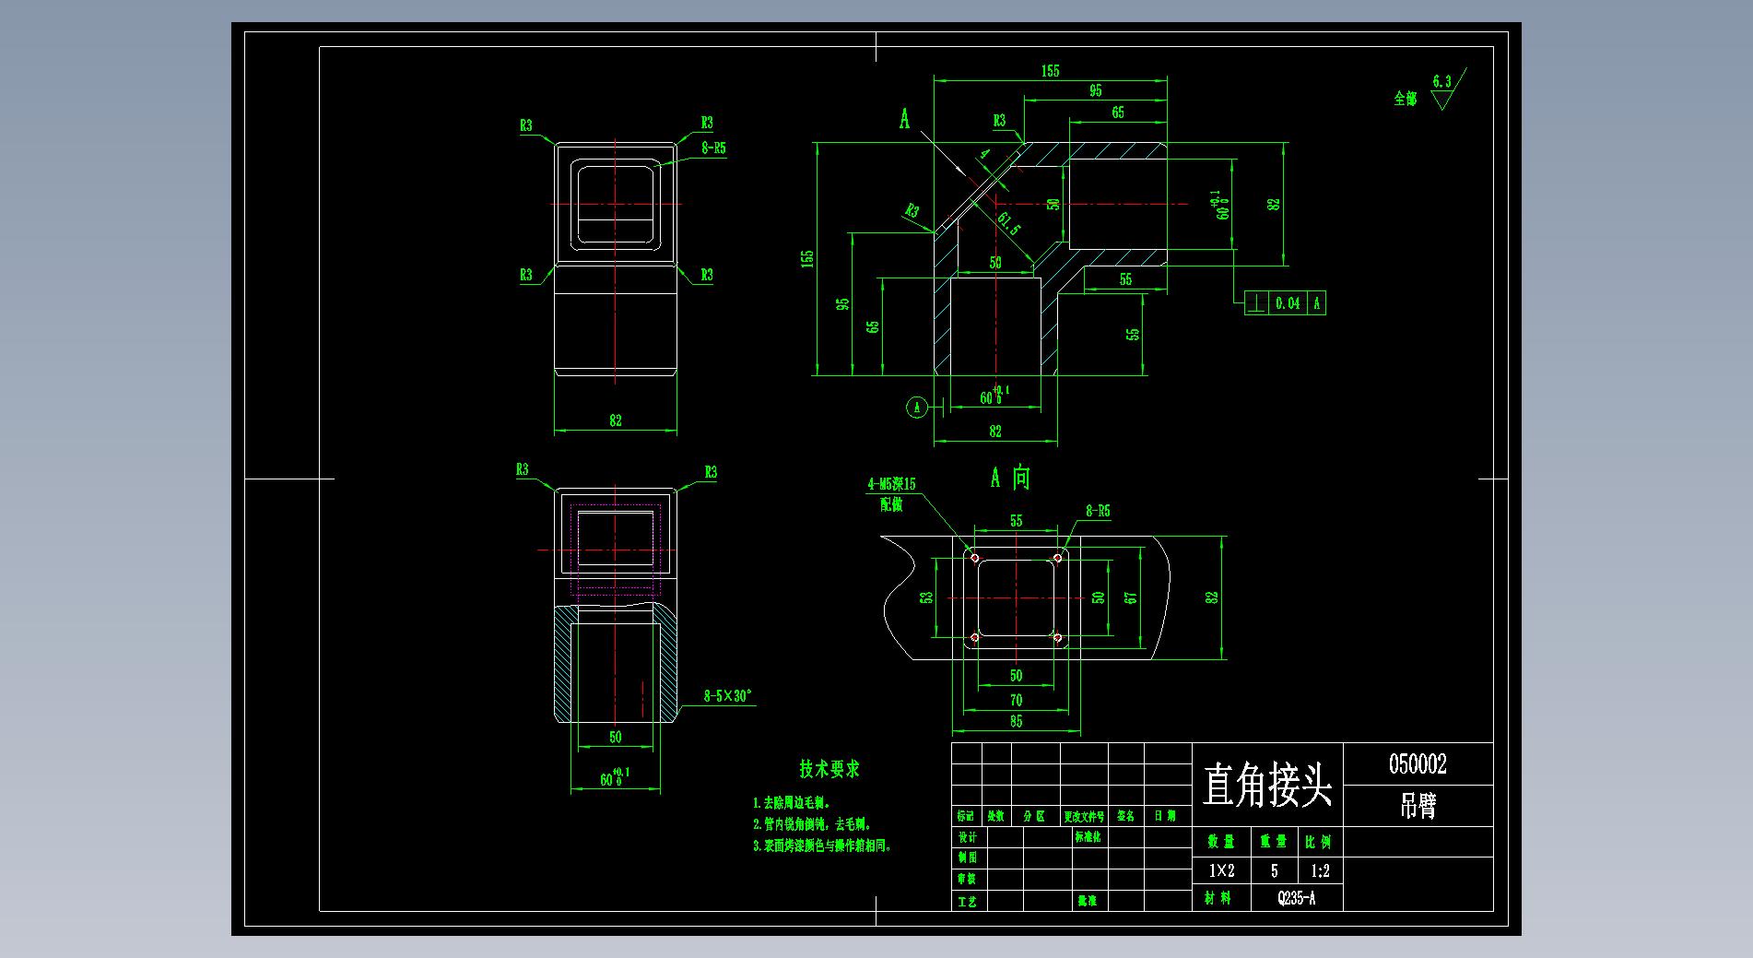
Task: Click the '更改文件号' column header
Action: [x=1084, y=816]
